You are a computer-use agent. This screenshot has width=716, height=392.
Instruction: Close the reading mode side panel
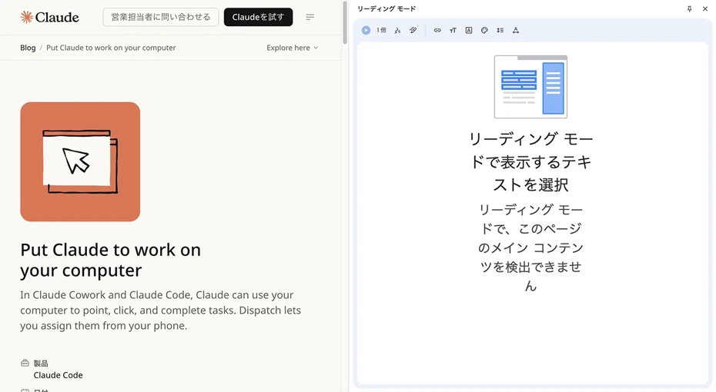coord(705,8)
